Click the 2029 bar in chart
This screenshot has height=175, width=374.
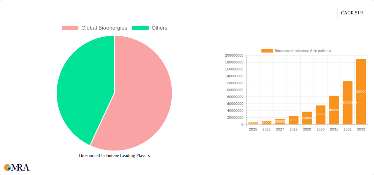pos(307,118)
